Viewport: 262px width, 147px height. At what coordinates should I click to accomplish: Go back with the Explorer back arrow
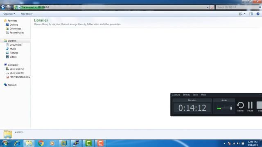coord(3,7)
